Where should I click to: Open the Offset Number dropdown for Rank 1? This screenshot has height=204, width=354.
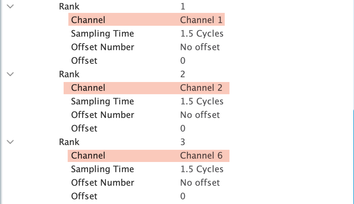point(200,47)
